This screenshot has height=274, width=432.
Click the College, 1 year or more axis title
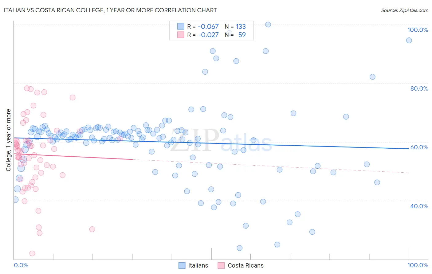coord(9,140)
